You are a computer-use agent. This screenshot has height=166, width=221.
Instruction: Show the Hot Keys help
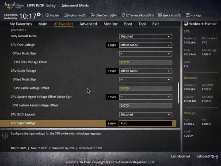tap(194, 15)
